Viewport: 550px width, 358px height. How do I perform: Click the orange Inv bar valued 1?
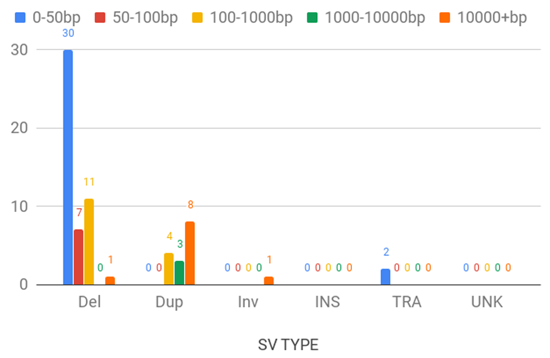269,281
